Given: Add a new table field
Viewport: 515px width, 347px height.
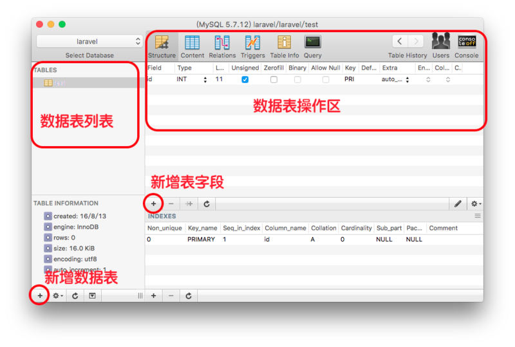Looking at the screenshot, I should coord(153,203).
